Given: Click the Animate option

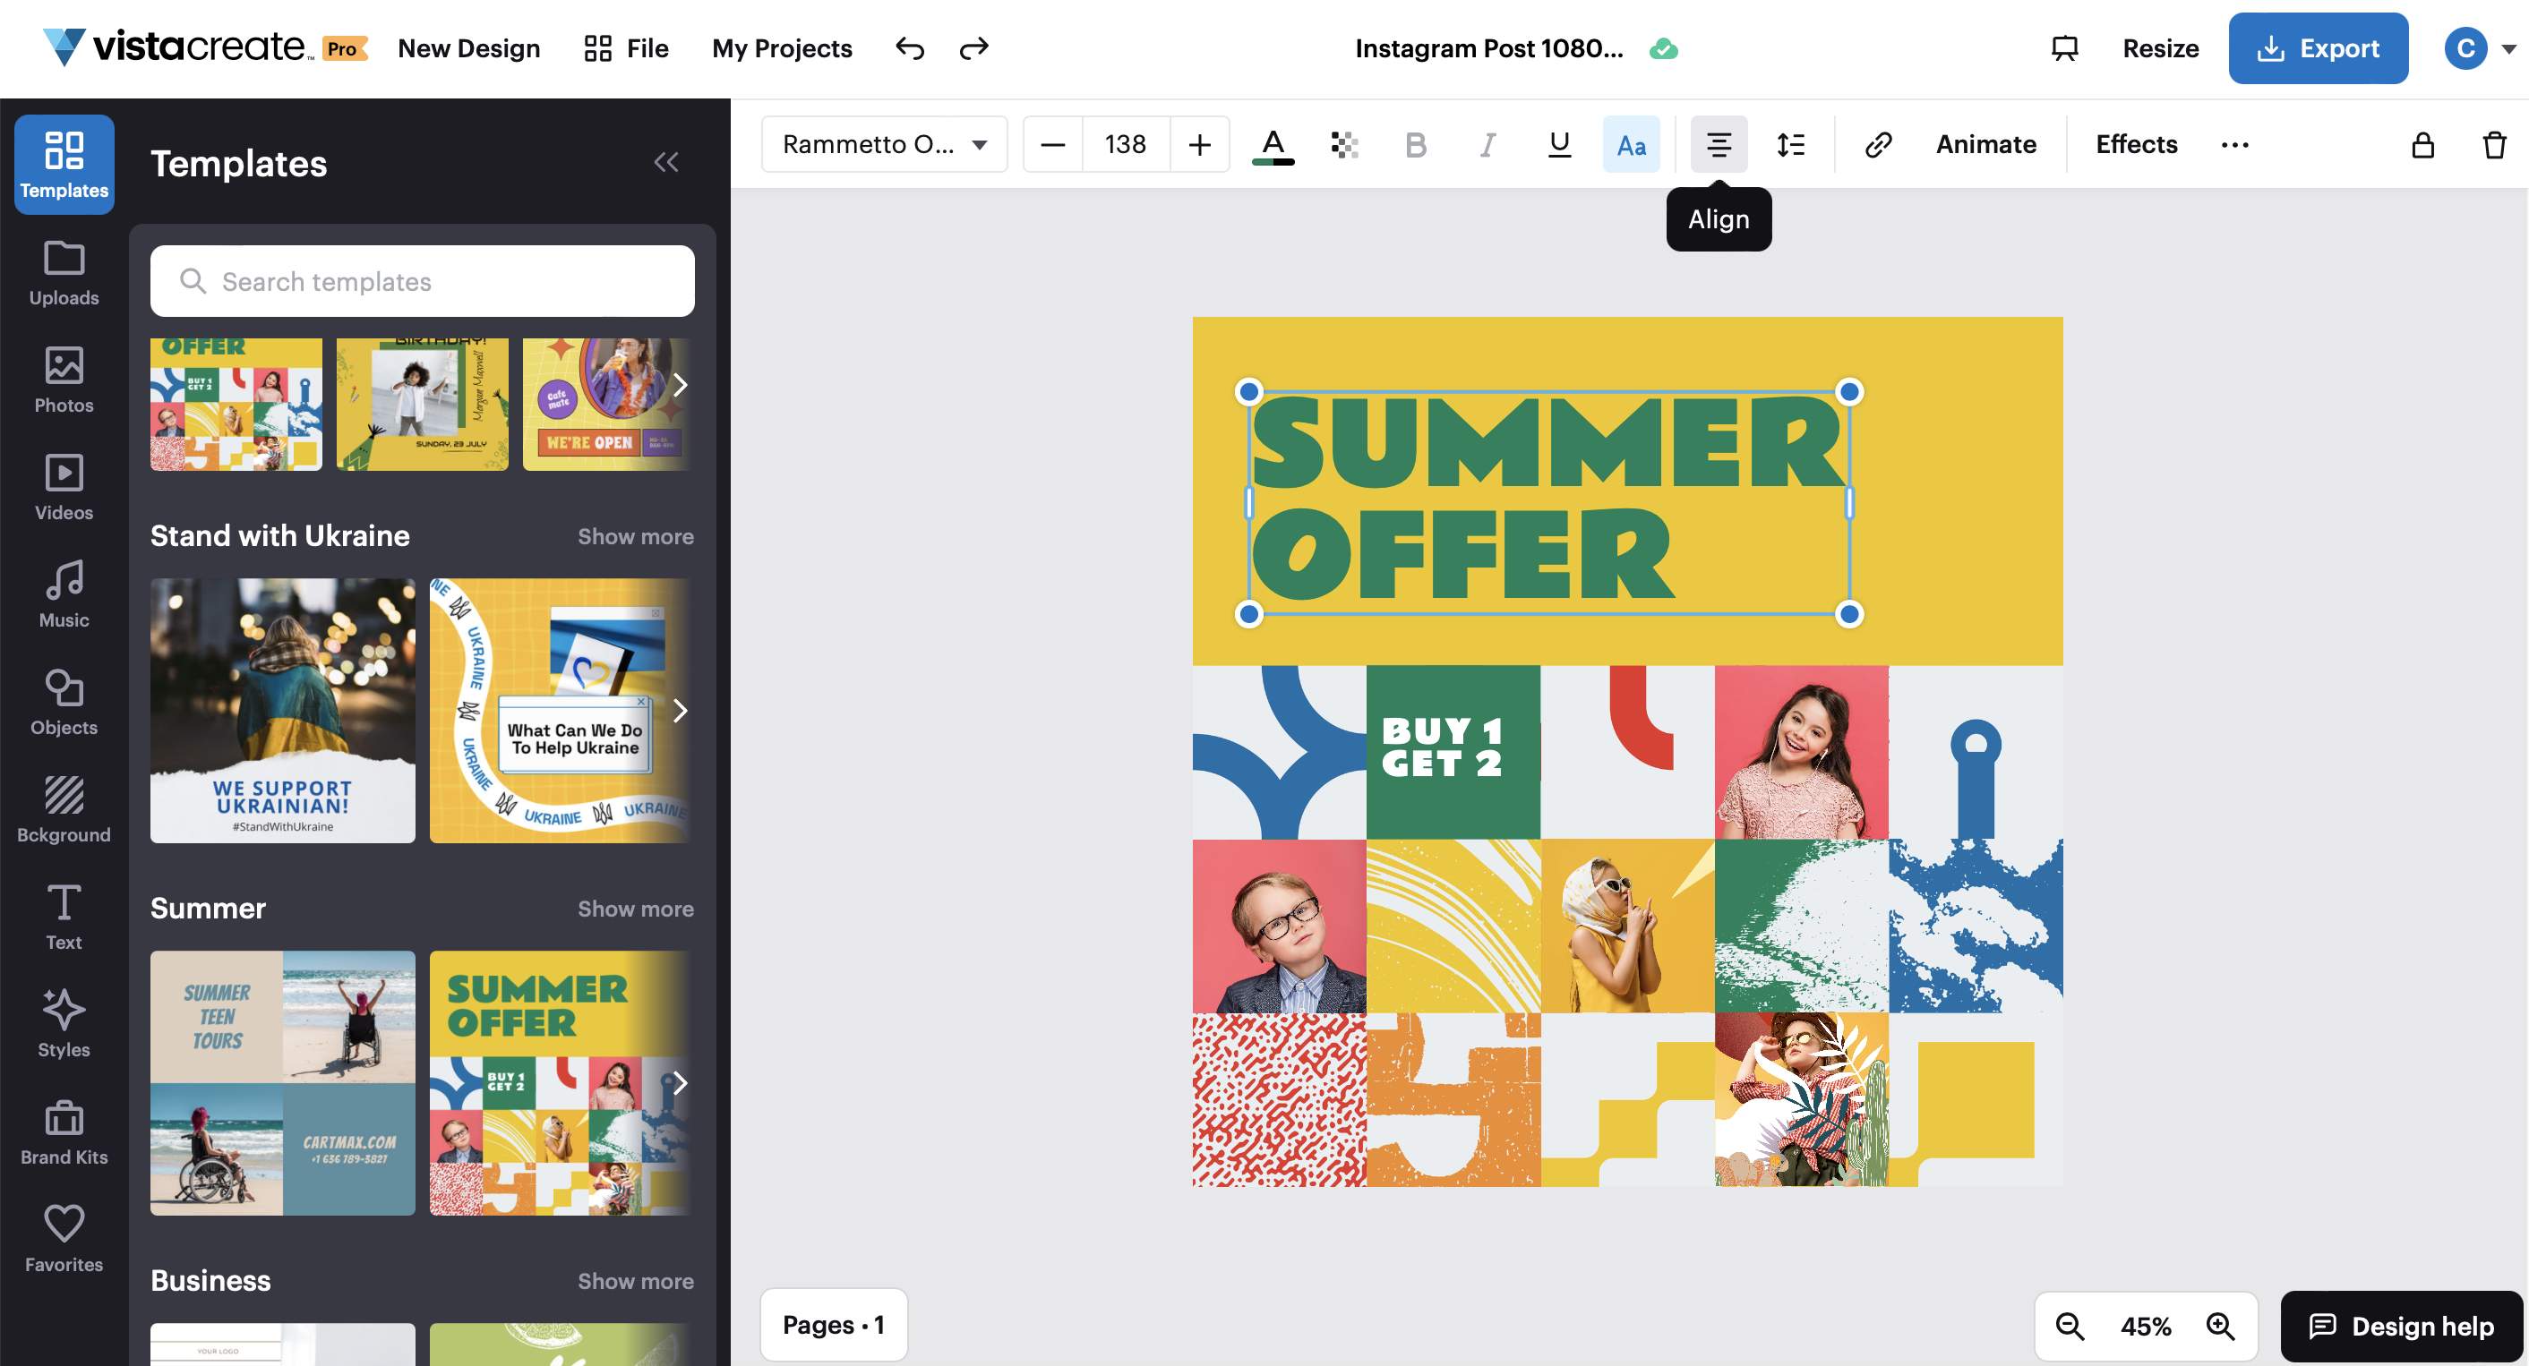Looking at the screenshot, I should point(1985,145).
